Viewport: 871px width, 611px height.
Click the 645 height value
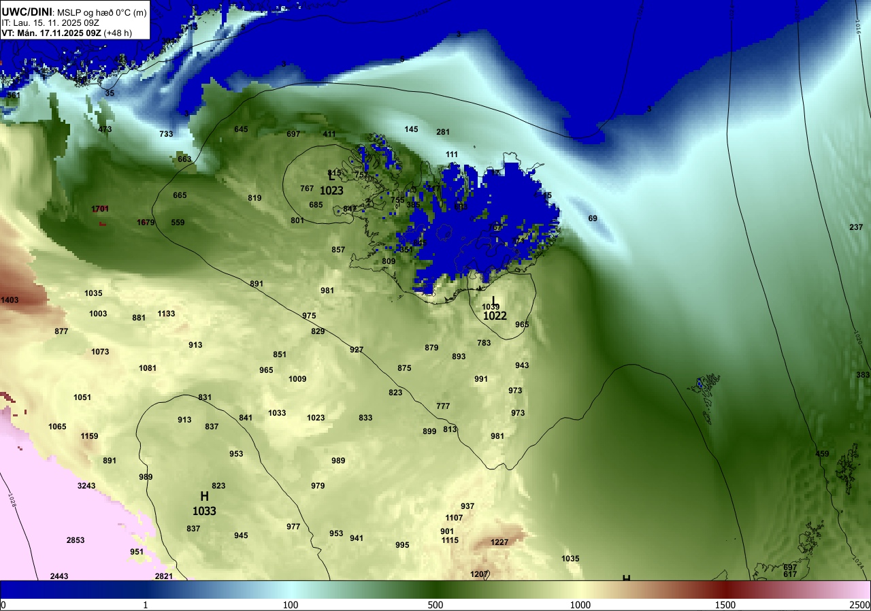241,129
